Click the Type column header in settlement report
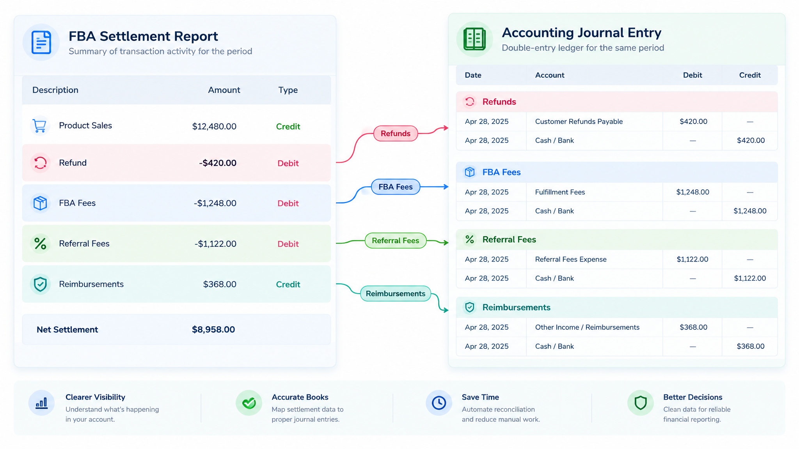This screenshot has height=449, width=799. point(288,90)
